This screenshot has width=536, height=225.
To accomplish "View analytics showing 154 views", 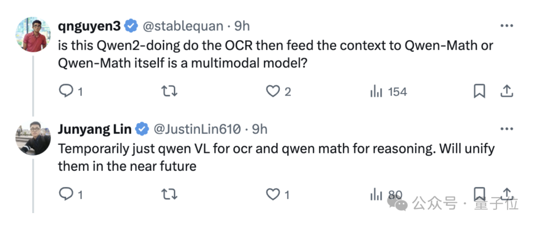I will (x=389, y=92).
